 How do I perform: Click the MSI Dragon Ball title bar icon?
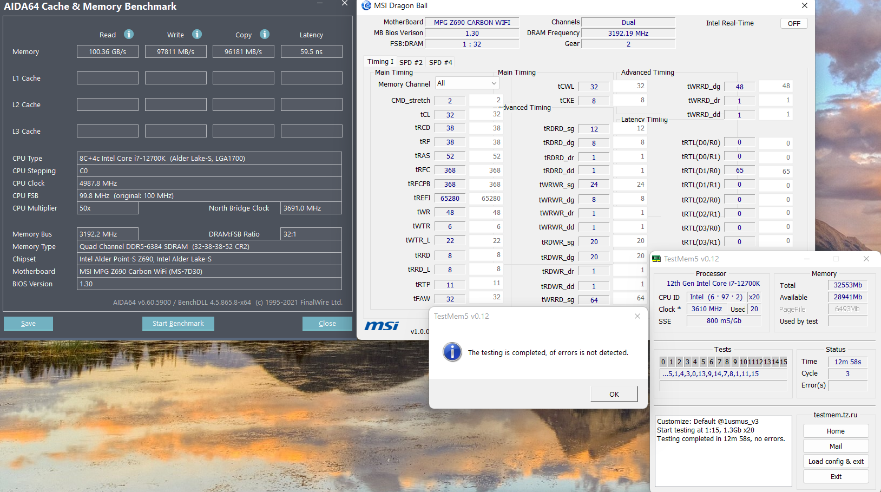click(x=366, y=5)
